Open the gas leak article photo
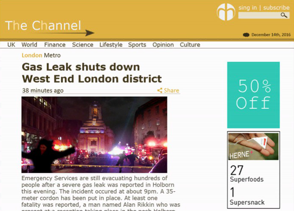Screen dimensions: 294x211 [x=94, y=135]
